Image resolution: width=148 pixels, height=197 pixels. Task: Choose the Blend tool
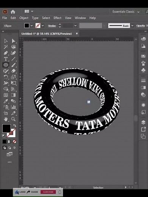click(x=13, y=101)
